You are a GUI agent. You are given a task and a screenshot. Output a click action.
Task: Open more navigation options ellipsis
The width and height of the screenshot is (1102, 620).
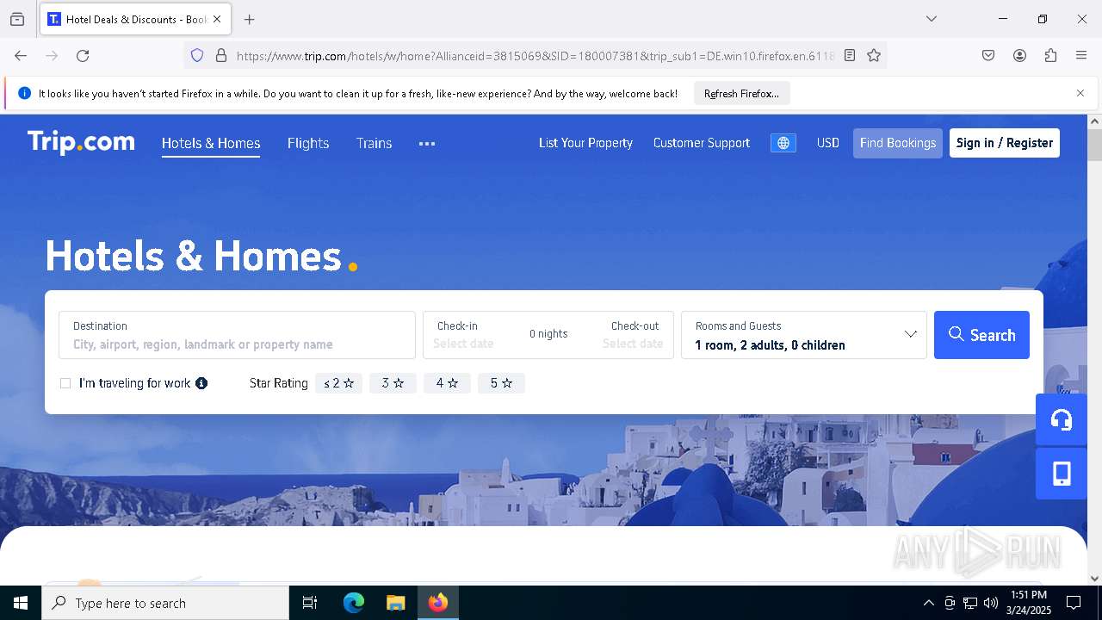(427, 143)
